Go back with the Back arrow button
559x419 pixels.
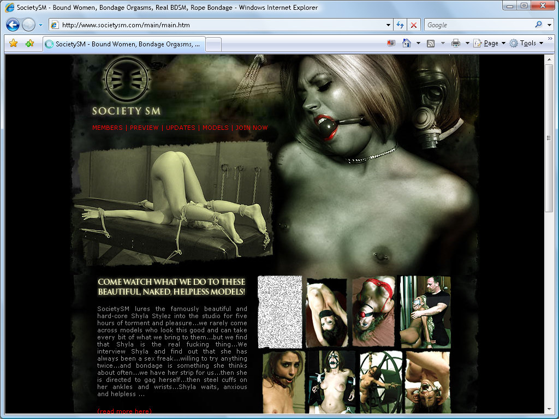click(13, 25)
